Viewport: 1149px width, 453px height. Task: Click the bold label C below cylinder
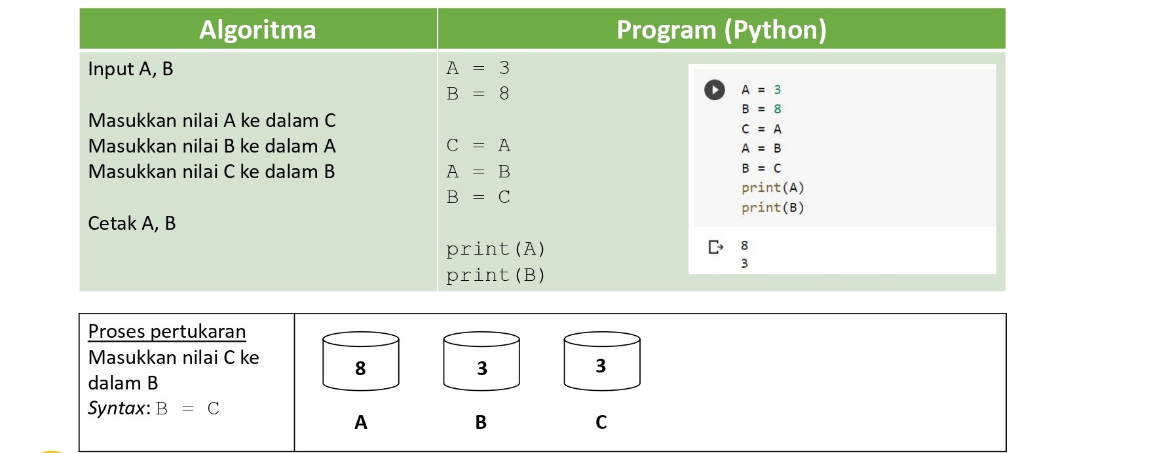[601, 422]
